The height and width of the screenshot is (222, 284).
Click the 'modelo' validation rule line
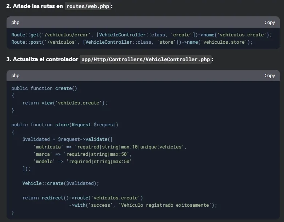click(83, 162)
